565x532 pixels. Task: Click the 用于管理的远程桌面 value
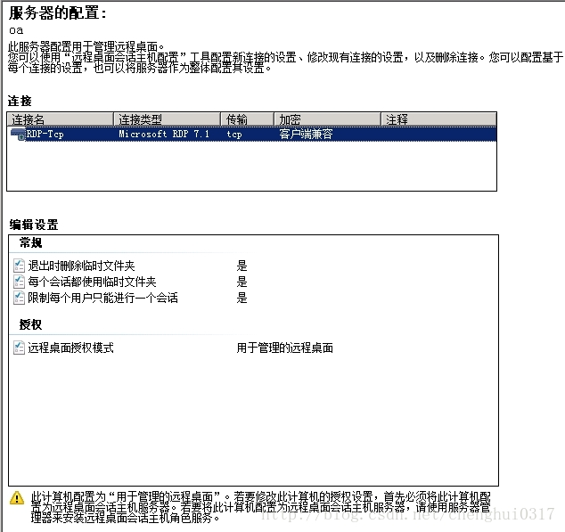tap(284, 348)
